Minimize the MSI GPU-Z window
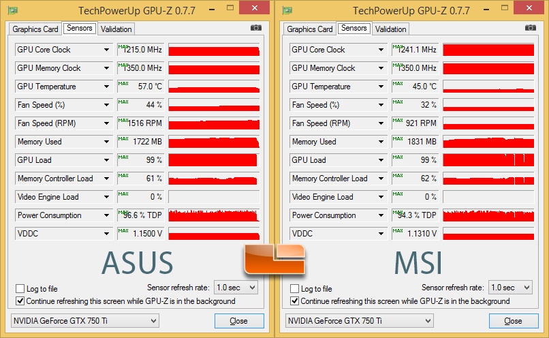This screenshot has width=549, height=338. tap(486, 9)
